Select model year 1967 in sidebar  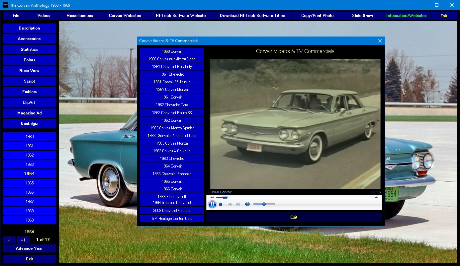(x=30, y=201)
